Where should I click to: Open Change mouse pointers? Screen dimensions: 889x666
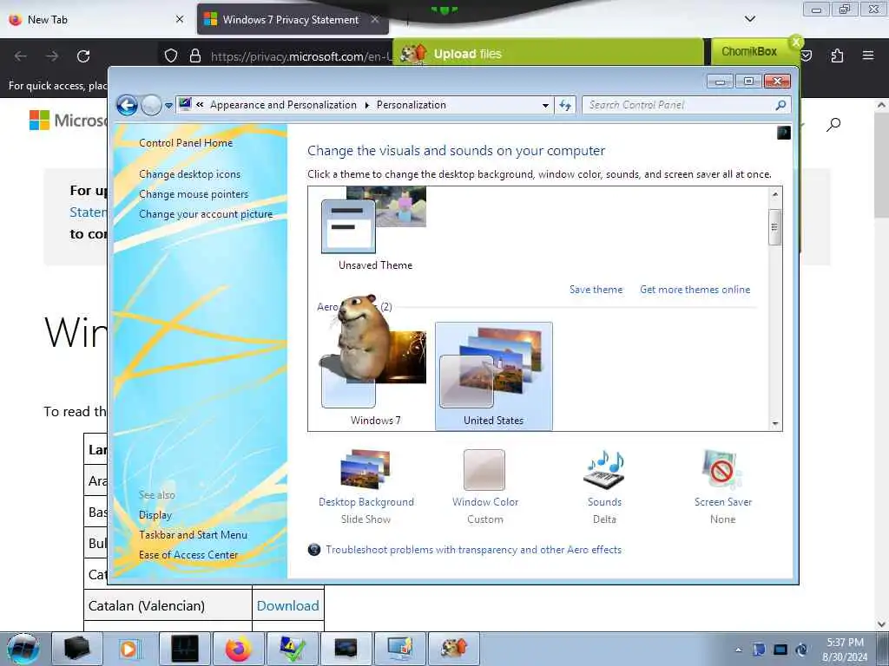(194, 193)
